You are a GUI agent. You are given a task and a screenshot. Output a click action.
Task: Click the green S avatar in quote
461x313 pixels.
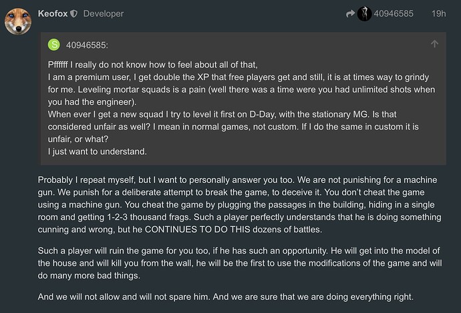click(55, 45)
